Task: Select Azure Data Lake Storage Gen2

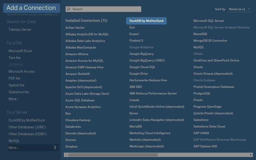Action: pos(87,93)
